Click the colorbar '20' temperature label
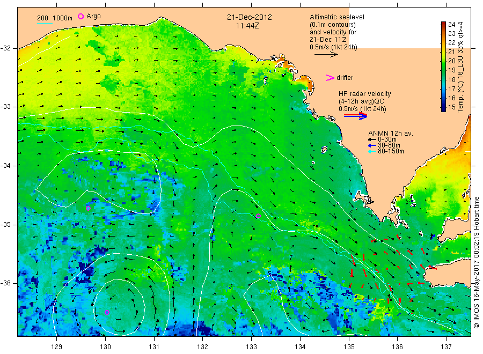Viewport: 483px width, 354px height. pos(451,61)
